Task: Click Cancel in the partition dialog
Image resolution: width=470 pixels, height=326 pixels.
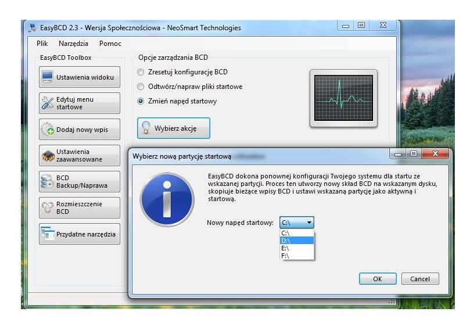Action: tap(420, 279)
